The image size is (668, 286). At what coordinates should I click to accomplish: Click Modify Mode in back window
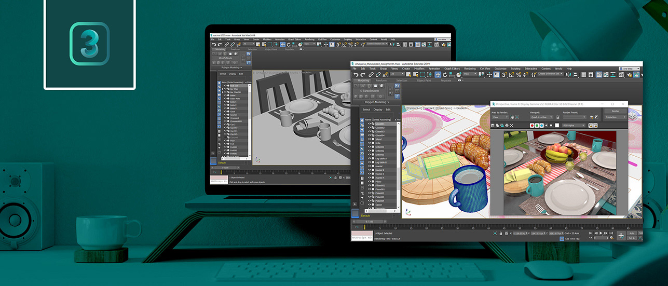225,58
